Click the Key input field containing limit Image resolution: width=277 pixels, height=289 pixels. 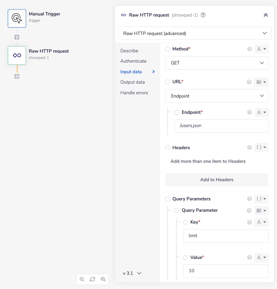pos(226,236)
